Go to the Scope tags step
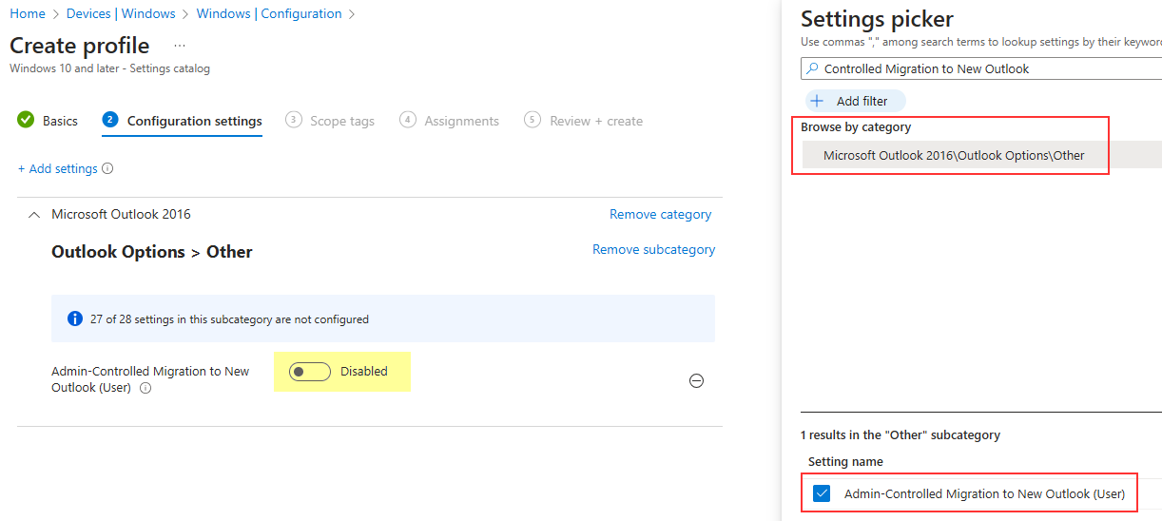Viewport: 1162px width, 521px height. 330,121
